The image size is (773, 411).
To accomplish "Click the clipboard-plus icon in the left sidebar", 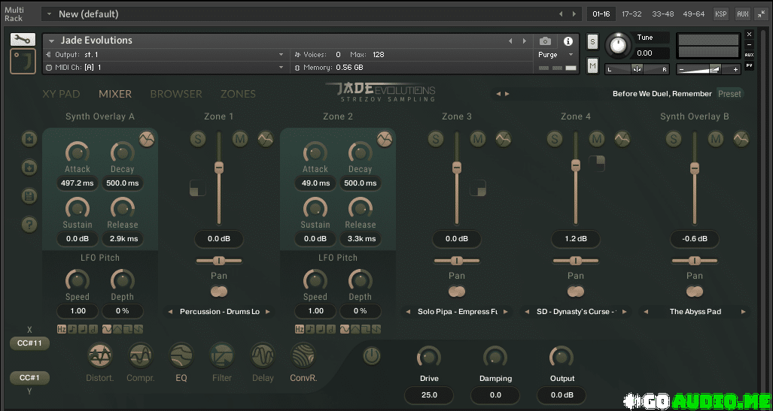I will [x=29, y=139].
